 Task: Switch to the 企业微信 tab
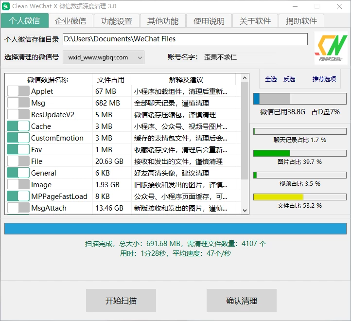(70, 21)
